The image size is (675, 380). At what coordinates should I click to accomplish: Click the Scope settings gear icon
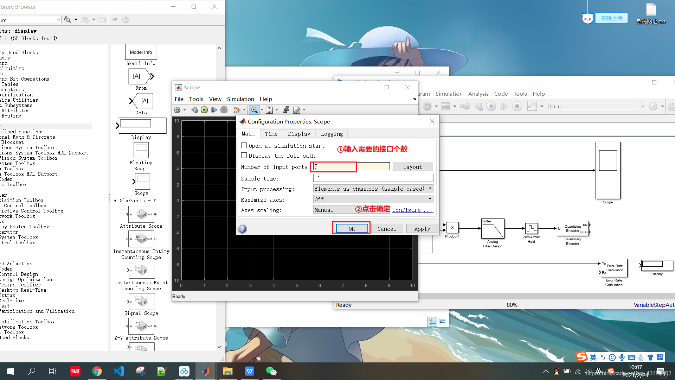click(177, 110)
